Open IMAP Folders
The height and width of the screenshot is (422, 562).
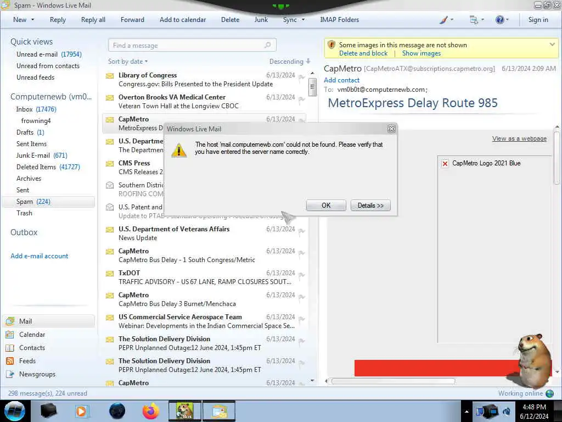339,20
